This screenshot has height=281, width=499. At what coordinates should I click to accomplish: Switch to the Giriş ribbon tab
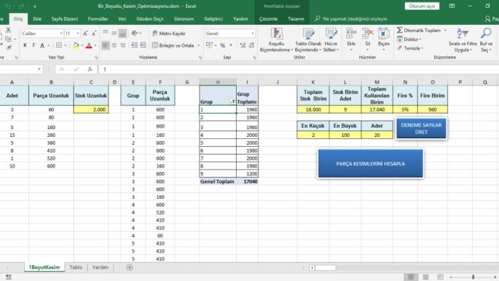[x=18, y=19]
